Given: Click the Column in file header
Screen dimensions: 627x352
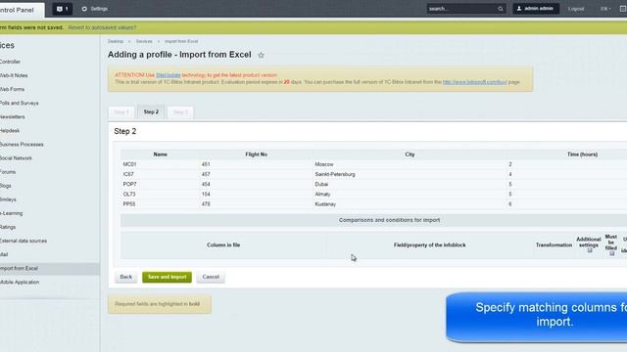Looking at the screenshot, I should 223,245.
